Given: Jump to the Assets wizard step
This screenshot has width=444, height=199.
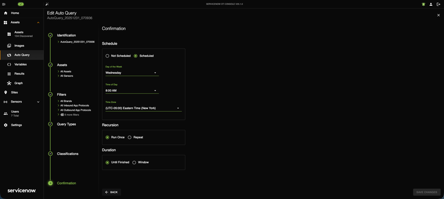Looking at the screenshot, I should click(62, 65).
